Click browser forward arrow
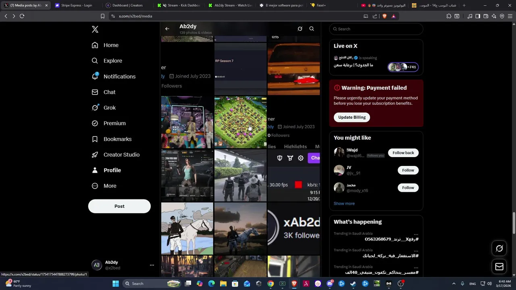The image size is (516, 290). coord(14,16)
